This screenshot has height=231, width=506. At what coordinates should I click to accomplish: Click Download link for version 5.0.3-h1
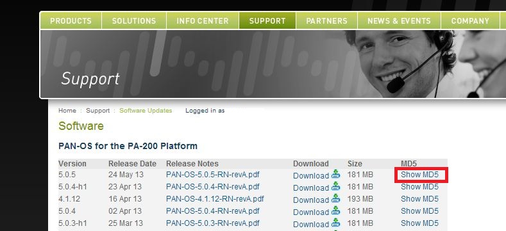coord(311,224)
